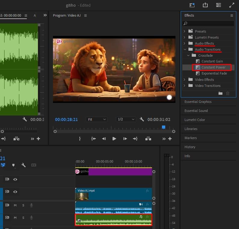Screen dimensions: 239x229
Task: Open the Essential Graphics panel tab
Action: (x=198, y=102)
